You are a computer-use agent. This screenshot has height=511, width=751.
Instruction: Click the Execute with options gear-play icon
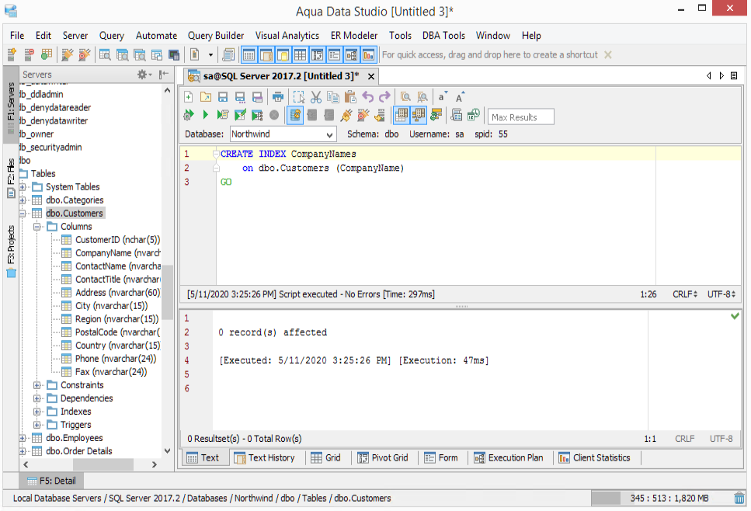pyautogui.click(x=189, y=115)
